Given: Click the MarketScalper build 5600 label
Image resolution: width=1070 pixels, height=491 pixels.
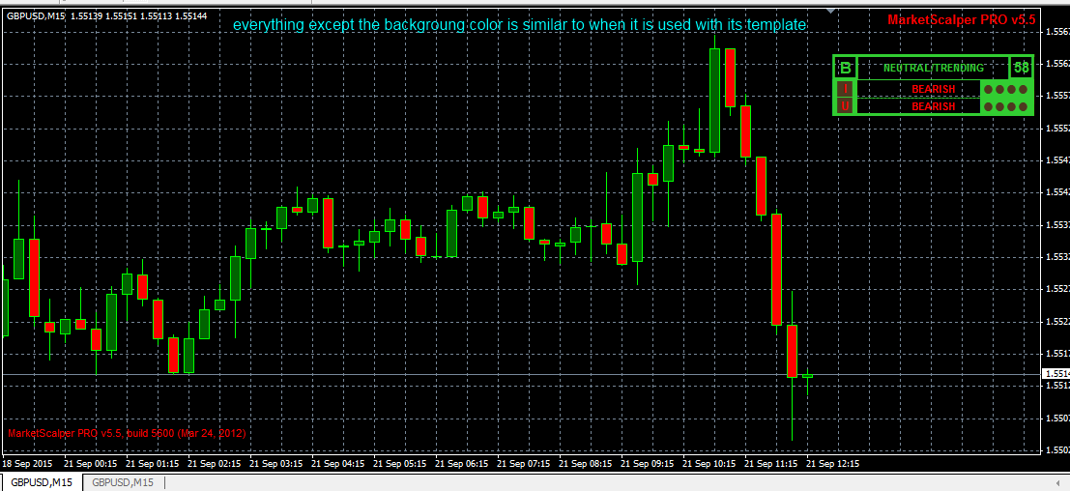Looking at the screenshot, I should pos(127,433).
